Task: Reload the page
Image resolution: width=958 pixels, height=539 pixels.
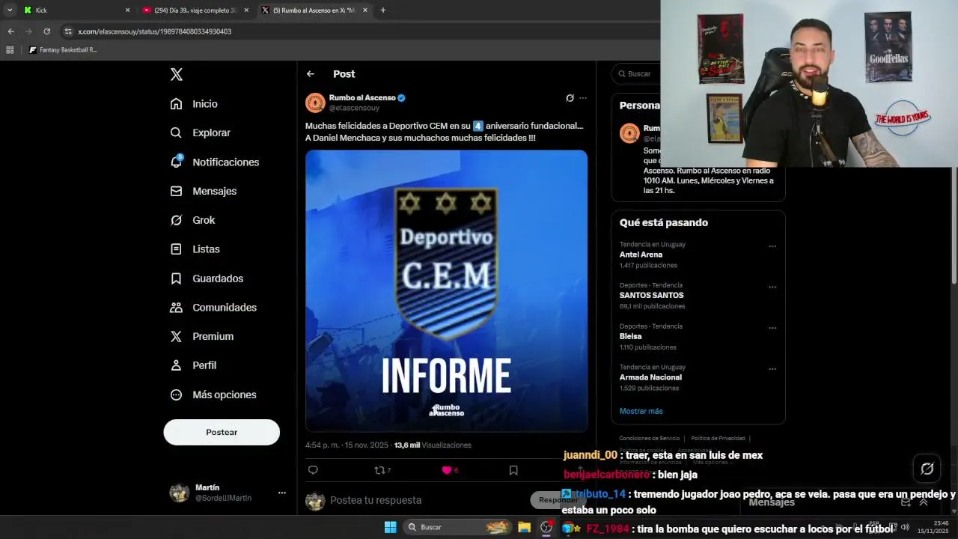Action: pos(46,31)
